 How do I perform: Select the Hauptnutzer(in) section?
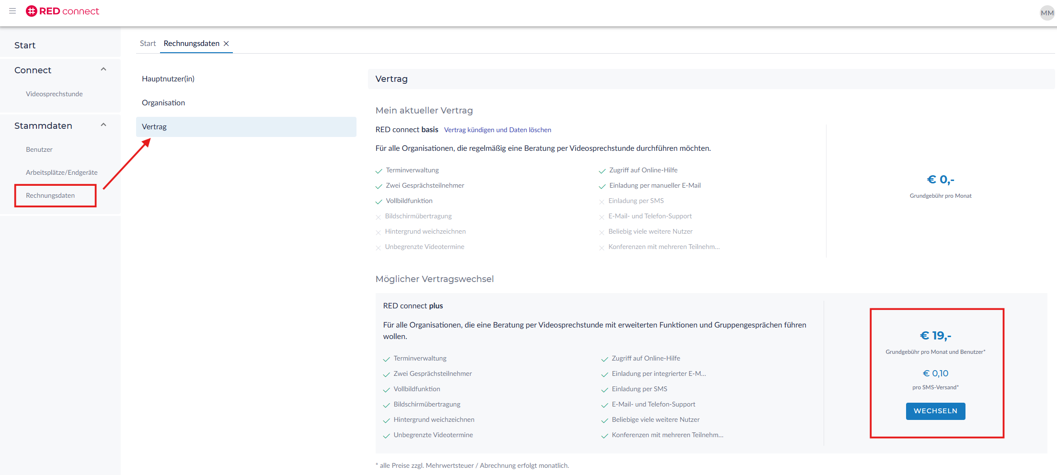pos(168,79)
